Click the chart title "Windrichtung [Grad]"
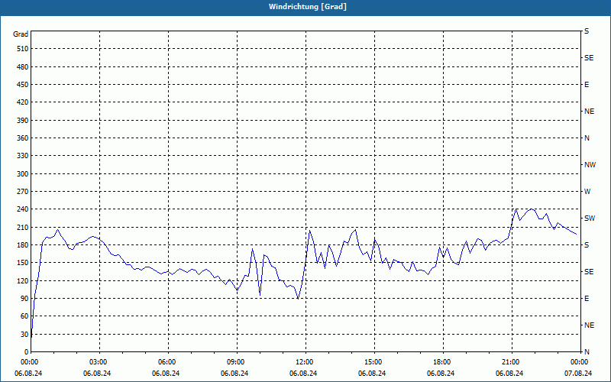The image size is (611, 382). tap(308, 7)
